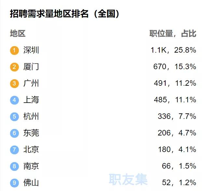Click the 职友集 watermark logo

pyautogui.click(x=128, y=179)
